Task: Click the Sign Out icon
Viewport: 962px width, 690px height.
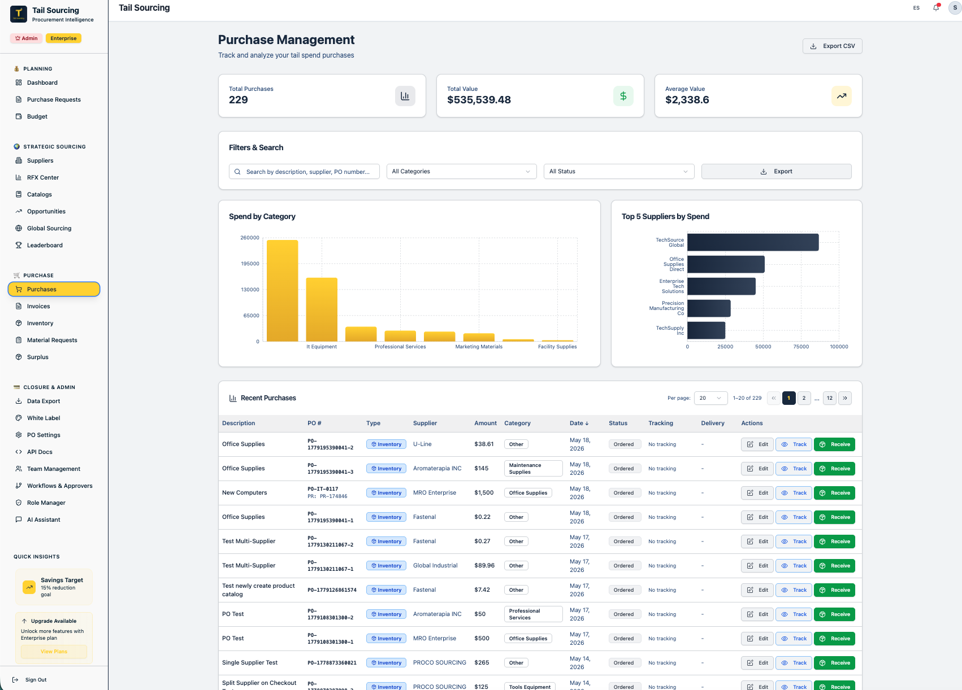Action: point(15,680)
